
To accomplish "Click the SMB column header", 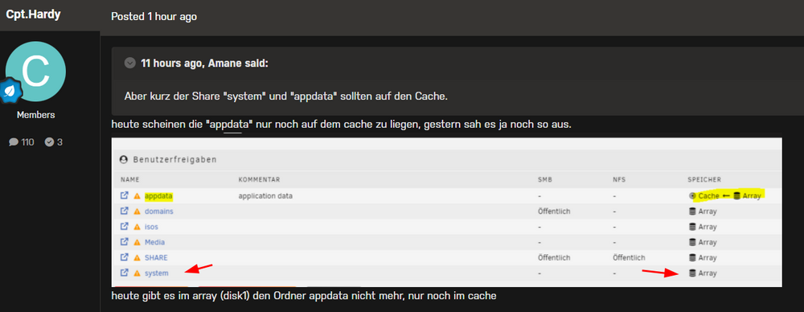I will 544,180.
